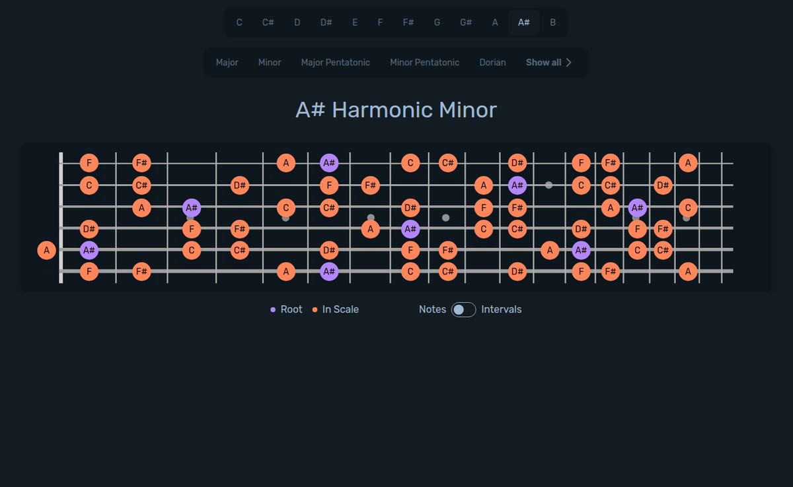793x487 pixels.
Task: Choose Minor Pentatonic scale
Action: (x=424, y=62)
